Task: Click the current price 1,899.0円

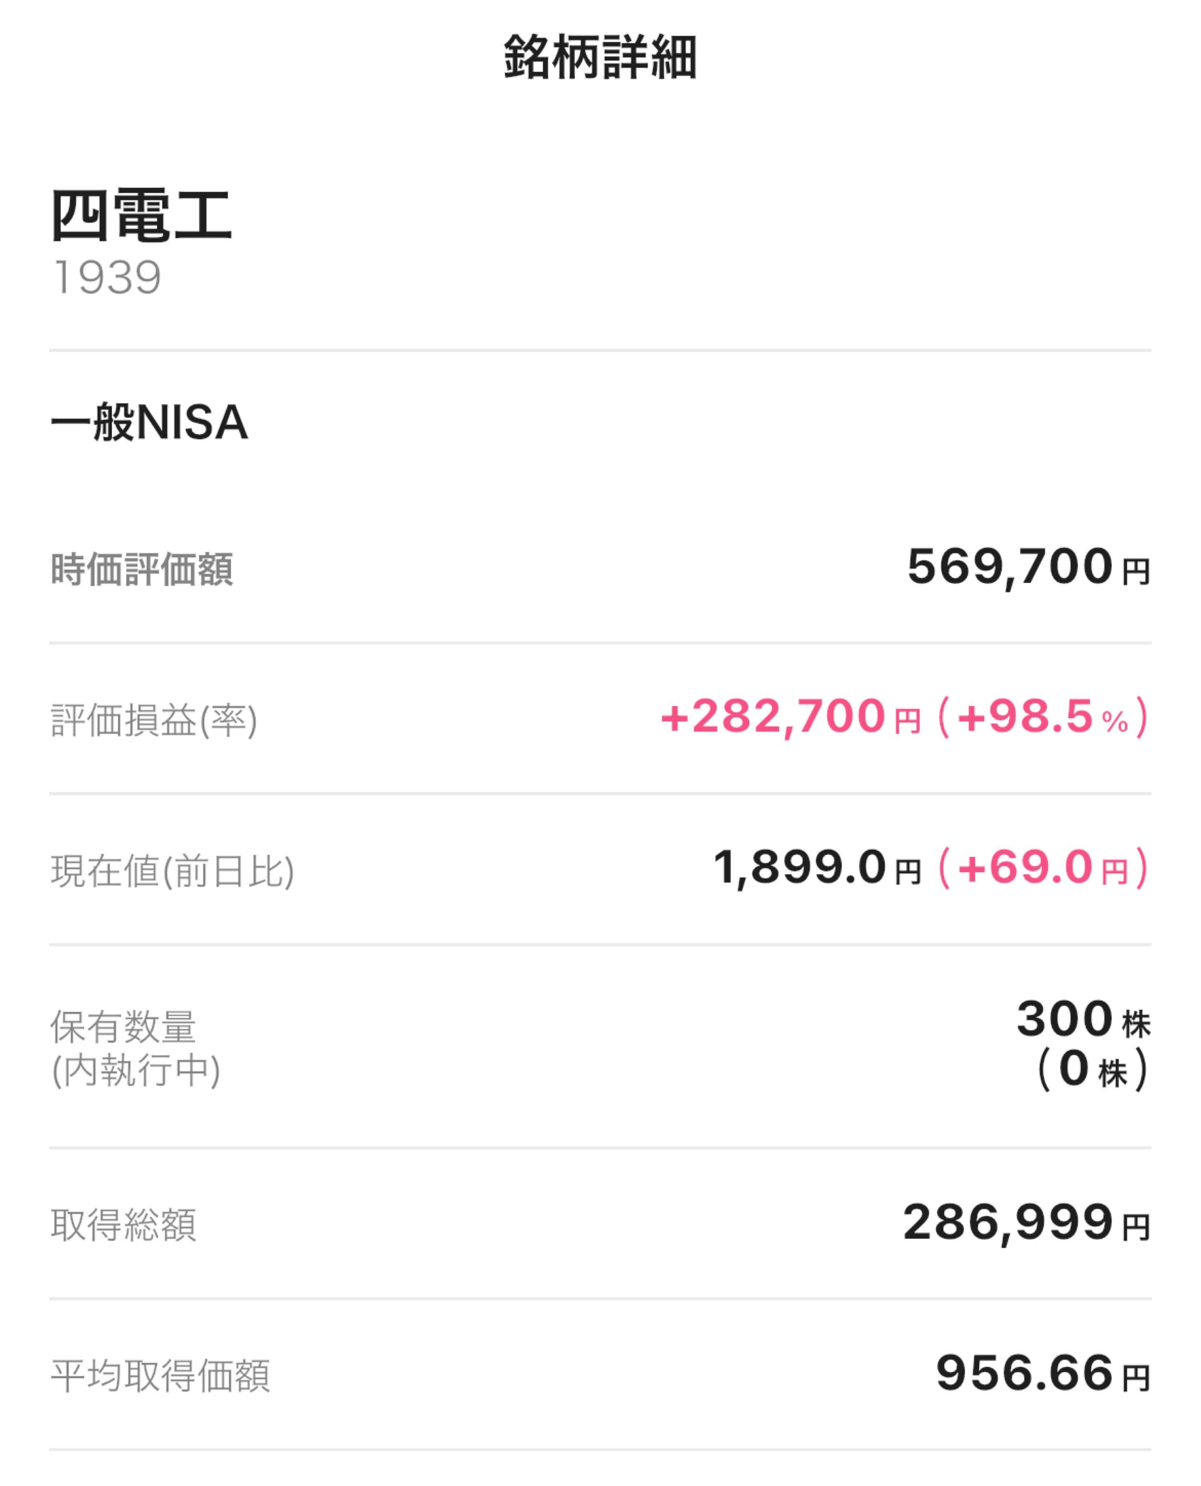Action: tap(817, 868)
